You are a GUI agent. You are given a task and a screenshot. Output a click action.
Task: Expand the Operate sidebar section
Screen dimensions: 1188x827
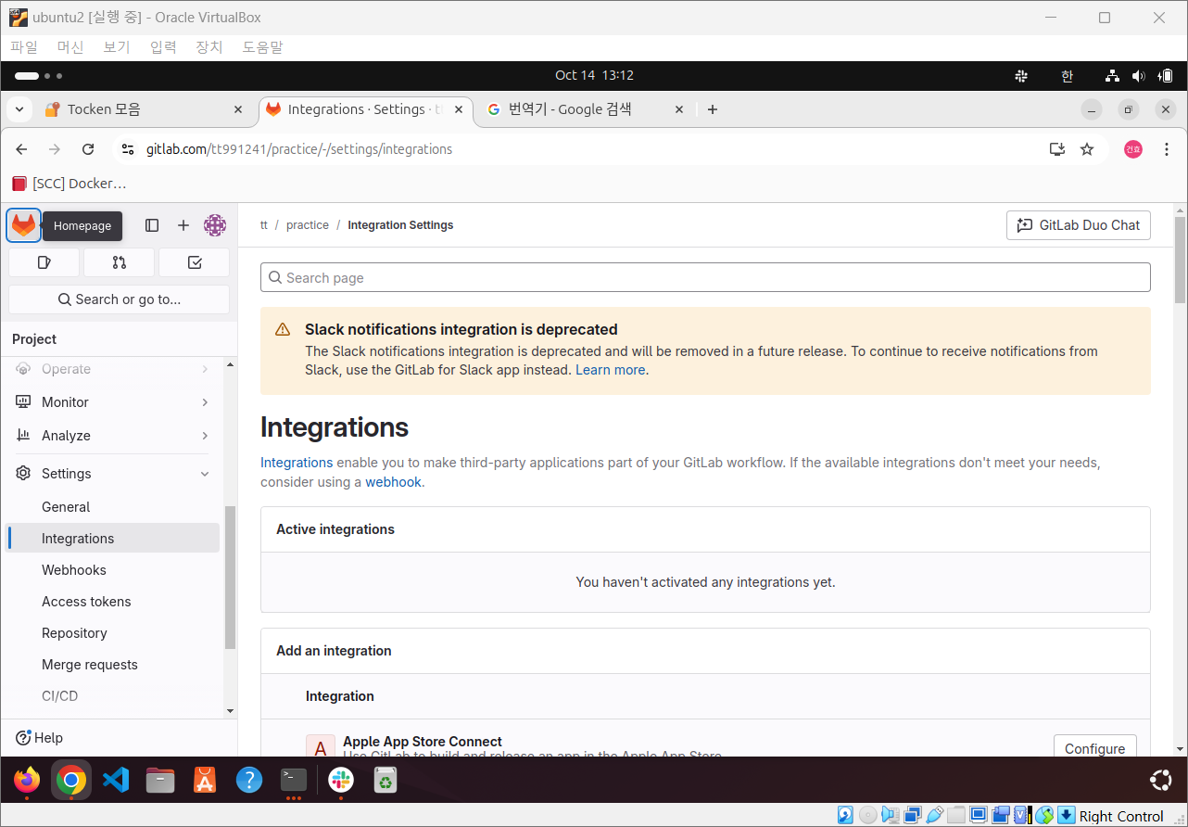point(114,369)
